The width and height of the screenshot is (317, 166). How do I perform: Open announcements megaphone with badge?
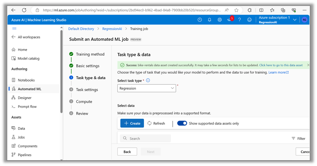point(230,19)
